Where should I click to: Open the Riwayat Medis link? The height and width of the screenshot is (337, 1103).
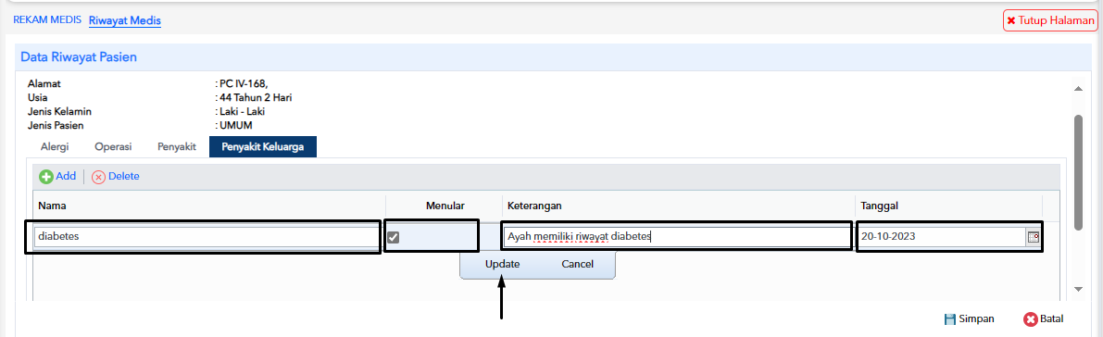[125, 20]
